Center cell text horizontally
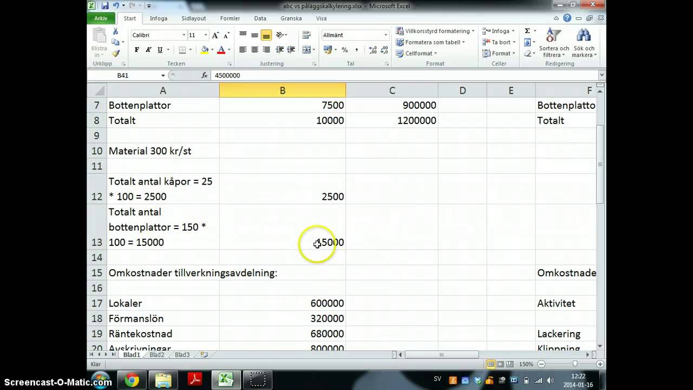Image resolution: width=693 pixels, height=390 pixels. click(x=254, y=50)
